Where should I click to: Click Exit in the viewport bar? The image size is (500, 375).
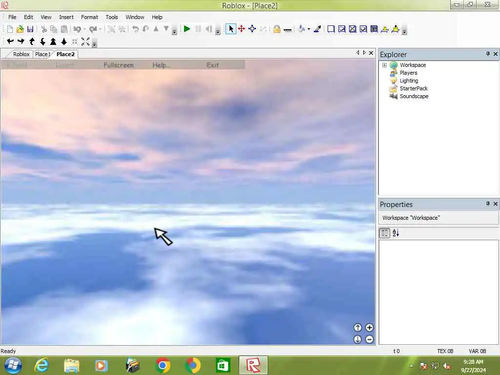(x=213, y=65)
